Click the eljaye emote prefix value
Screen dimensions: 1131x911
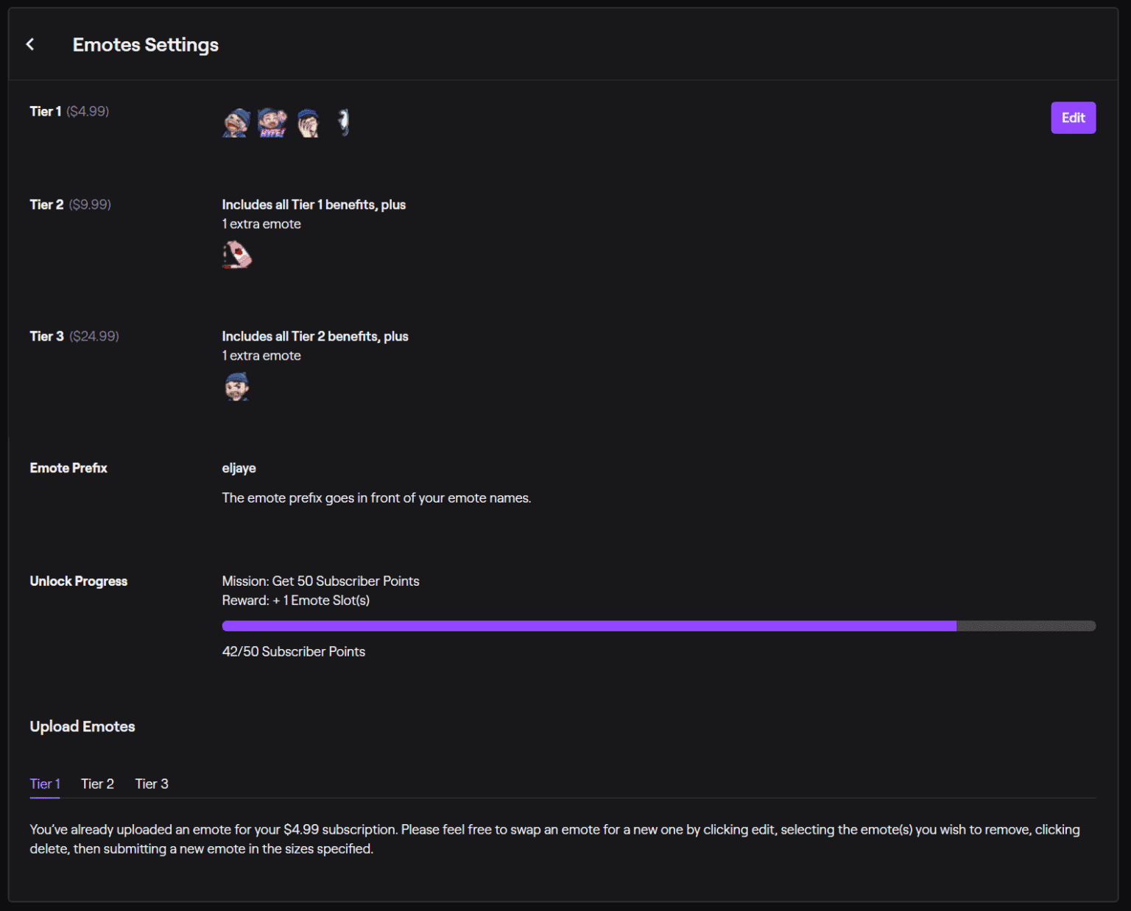[x=239, y=468]
